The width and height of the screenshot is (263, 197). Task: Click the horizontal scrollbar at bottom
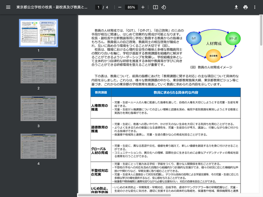pos(124,195)
